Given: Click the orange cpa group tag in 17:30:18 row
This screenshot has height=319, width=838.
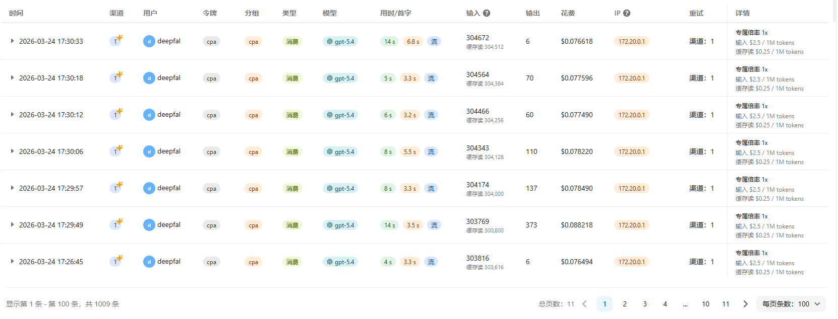Looking at the screenshot, I should tap(253, 78).
